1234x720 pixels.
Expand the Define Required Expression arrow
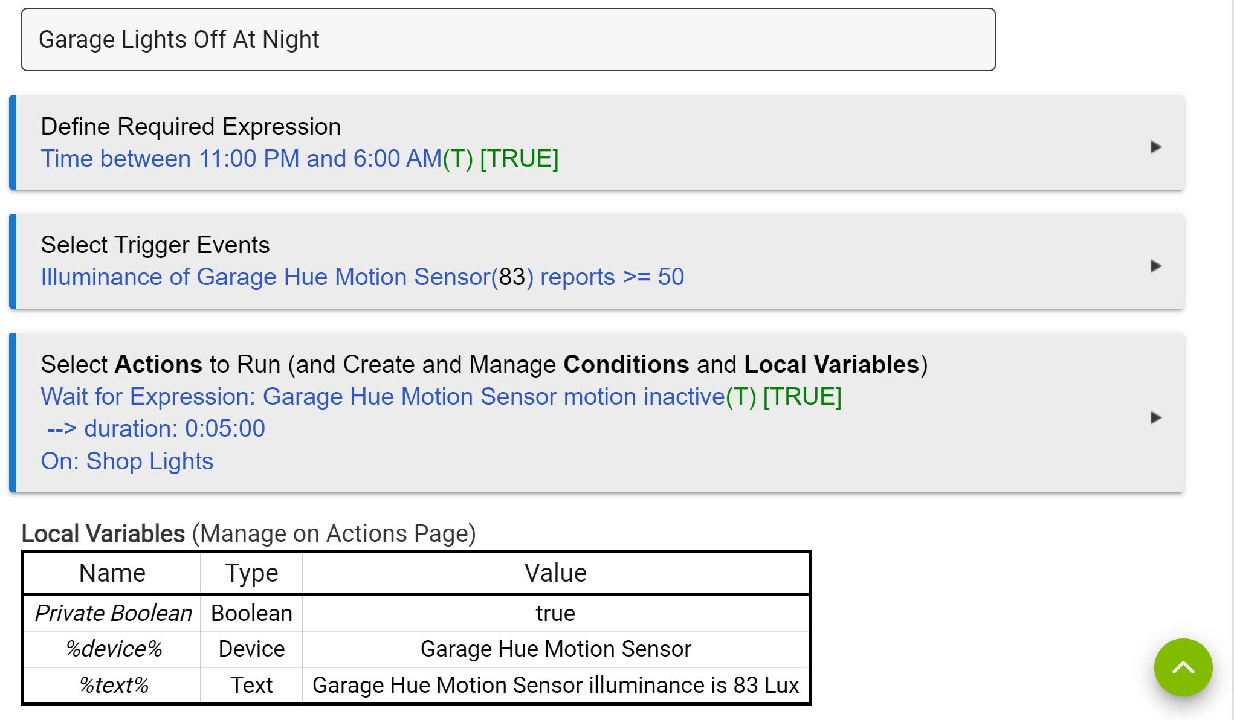(x=1155, y=147)
